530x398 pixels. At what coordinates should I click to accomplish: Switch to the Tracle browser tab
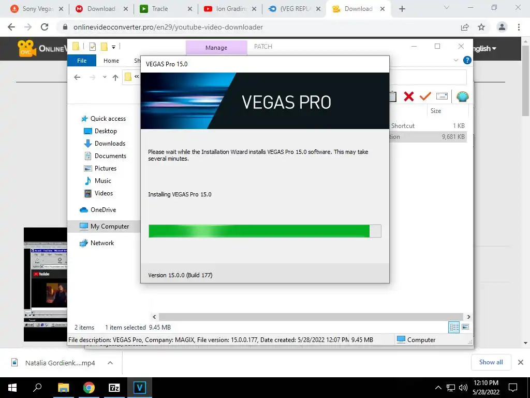(166, 9)
